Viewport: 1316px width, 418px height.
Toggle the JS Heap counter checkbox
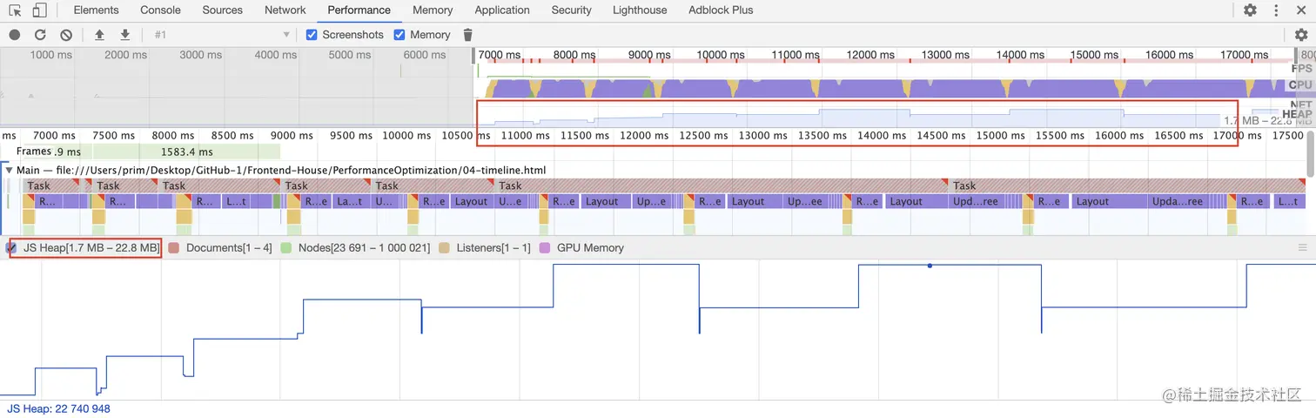point(11,248)
